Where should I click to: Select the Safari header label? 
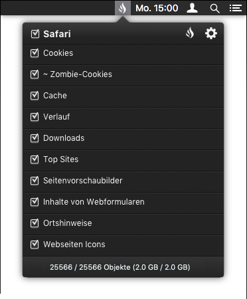coord(57,34)
